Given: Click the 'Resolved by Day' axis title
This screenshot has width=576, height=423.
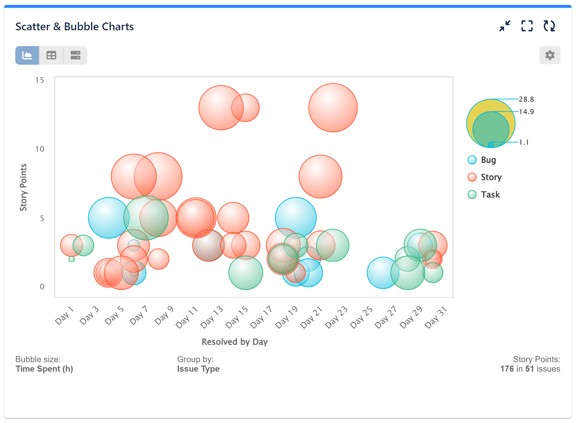Looking at the screenshot, I should 234,342.
